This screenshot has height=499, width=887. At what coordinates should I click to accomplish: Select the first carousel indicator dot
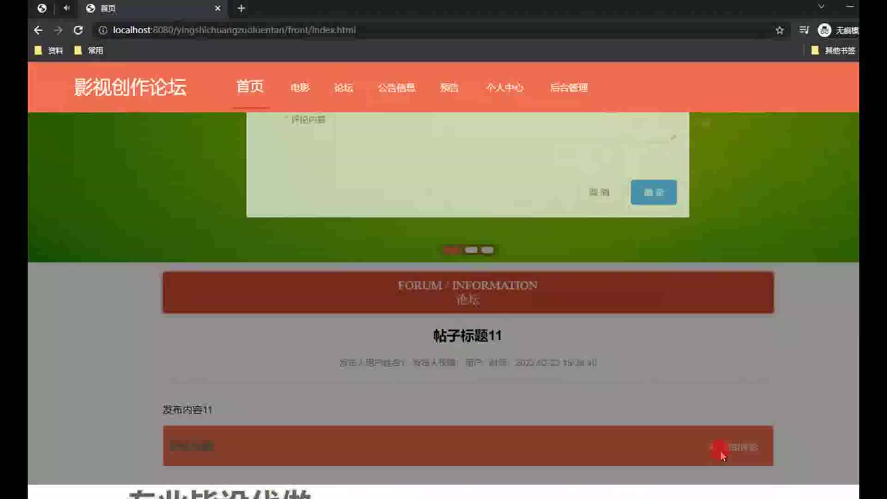[x=451, y=250]
